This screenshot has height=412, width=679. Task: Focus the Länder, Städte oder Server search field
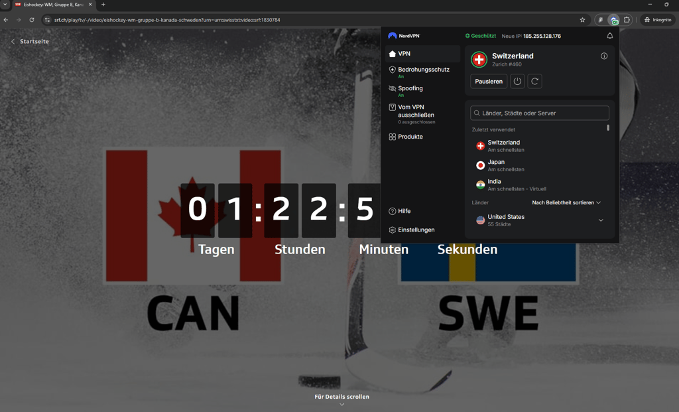(540, 113)
